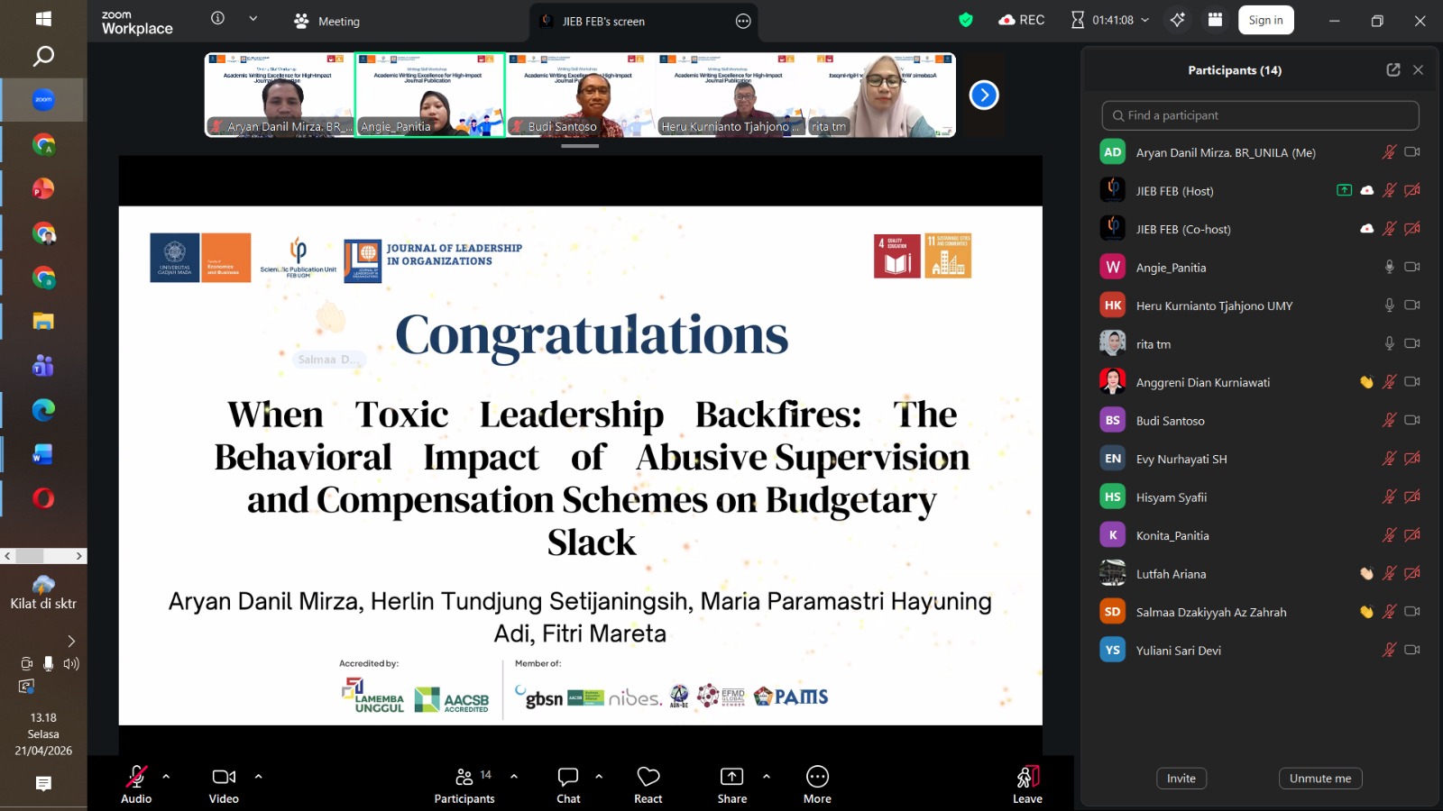Expand video options chevron
This screenshot has height=811, width=1443.
pyautogui.click(x=259, y=776)
